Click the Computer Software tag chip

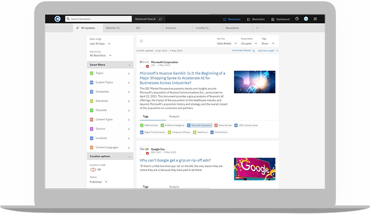coord(179,132)
